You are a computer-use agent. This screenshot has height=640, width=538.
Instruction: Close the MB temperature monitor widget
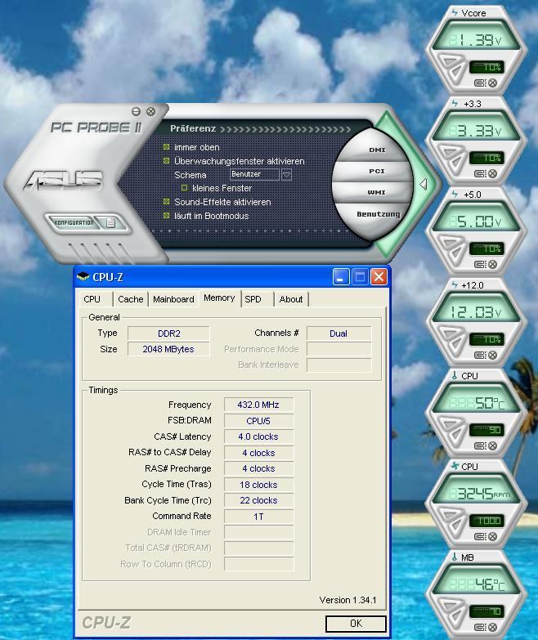click(493, 627)
